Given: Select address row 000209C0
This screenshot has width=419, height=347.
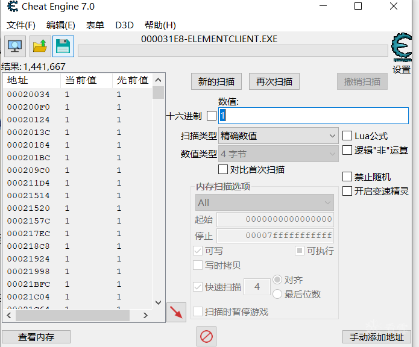Looking at the screenshot, I should pyautogui.click(x=78, y=170).
